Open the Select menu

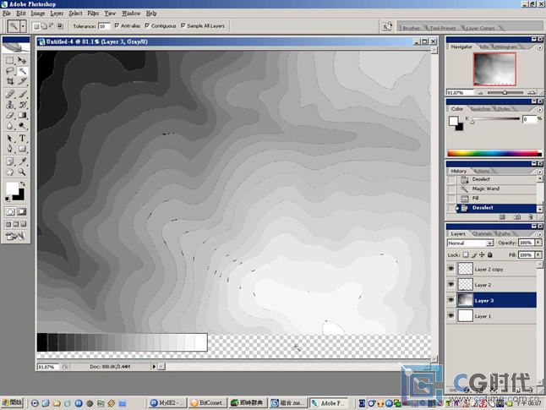click(75, 14)
